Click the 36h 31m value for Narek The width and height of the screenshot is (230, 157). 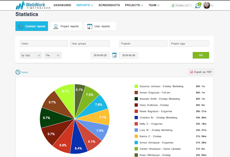tap(201, 111)
